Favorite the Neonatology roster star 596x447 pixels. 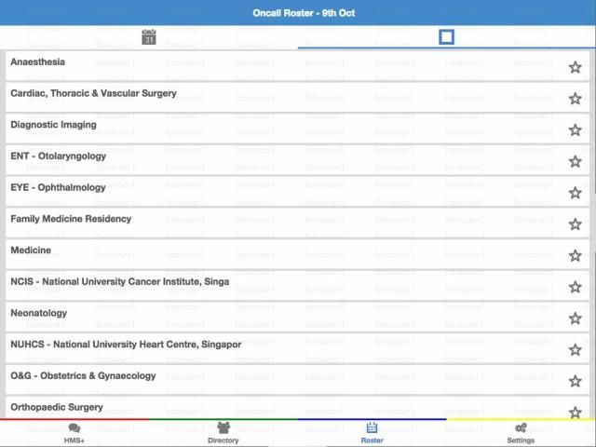pyautogui.click(x=575, y=318)
